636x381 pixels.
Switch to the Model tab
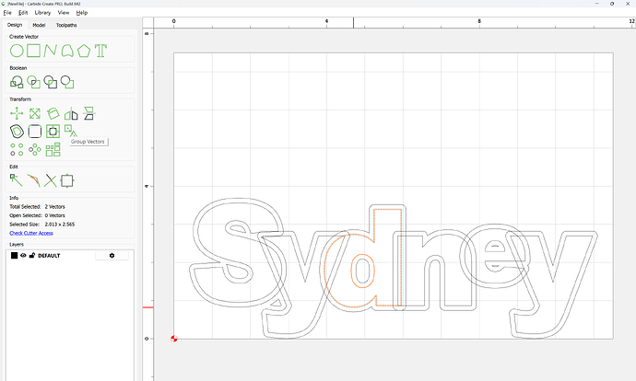[39, 25]
